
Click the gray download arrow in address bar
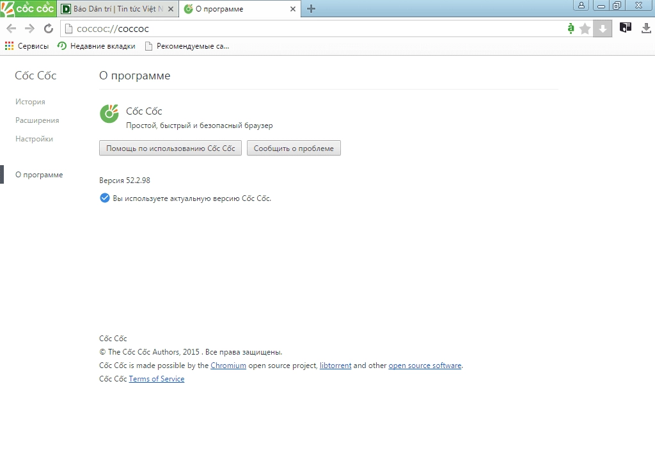(x=603, y=28)
